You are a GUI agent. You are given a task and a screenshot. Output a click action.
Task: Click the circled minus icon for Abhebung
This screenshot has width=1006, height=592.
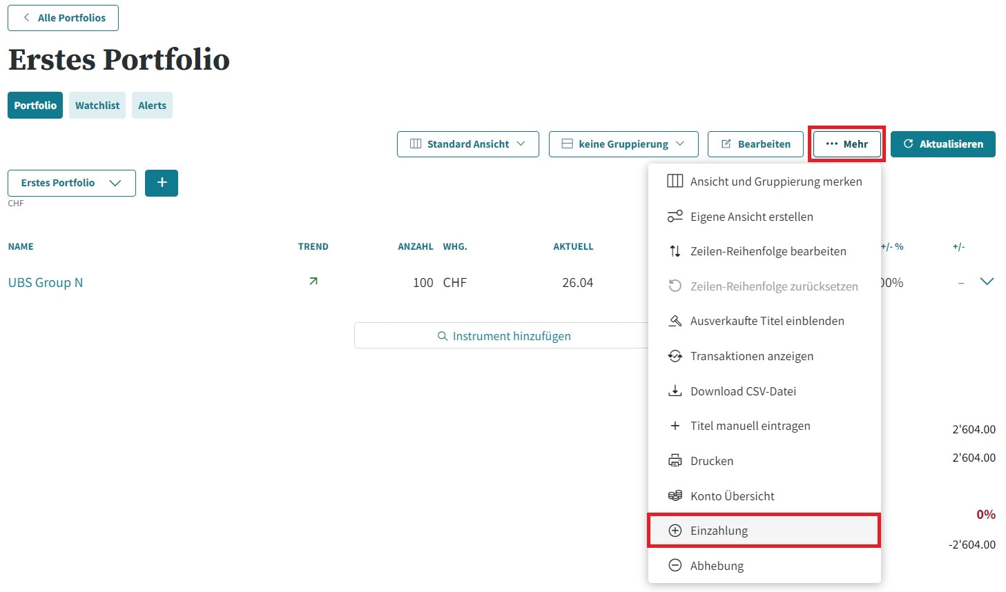675,566
